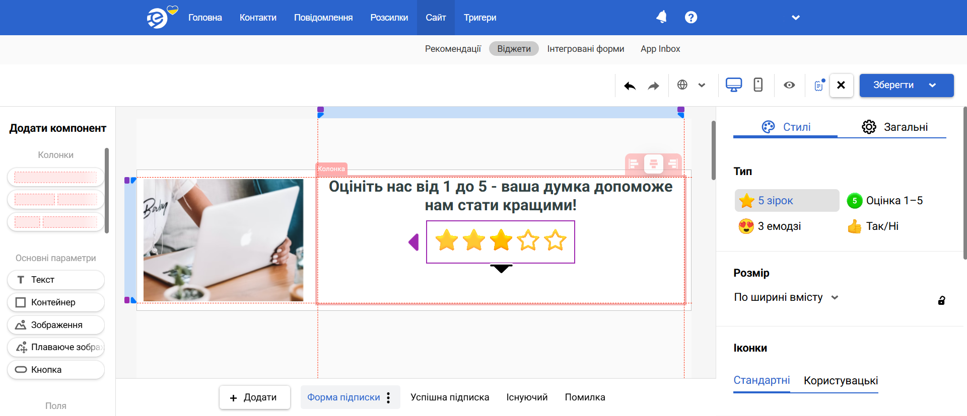Open the help question mark icon
The height and width of the screenshot is (416, 967).
(x=691, y=17)
